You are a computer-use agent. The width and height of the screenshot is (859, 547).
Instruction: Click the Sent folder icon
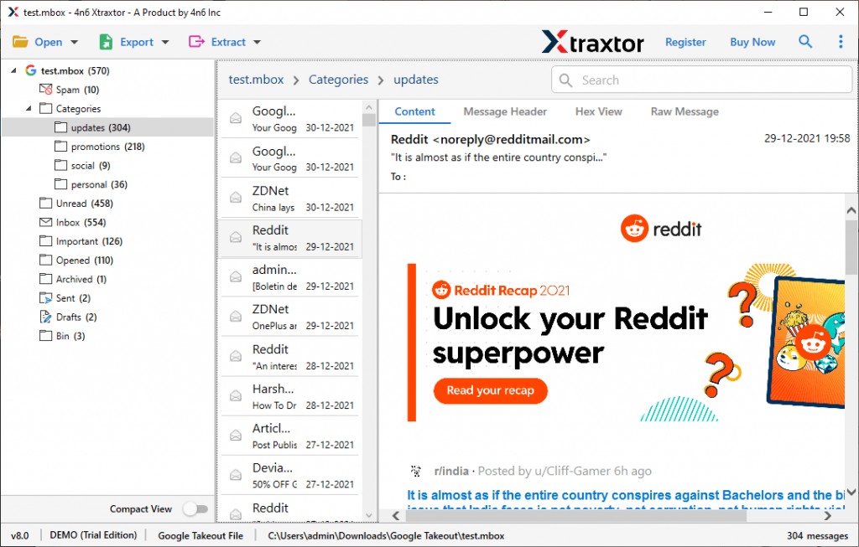pyautogui.click(x=46, y=298)
